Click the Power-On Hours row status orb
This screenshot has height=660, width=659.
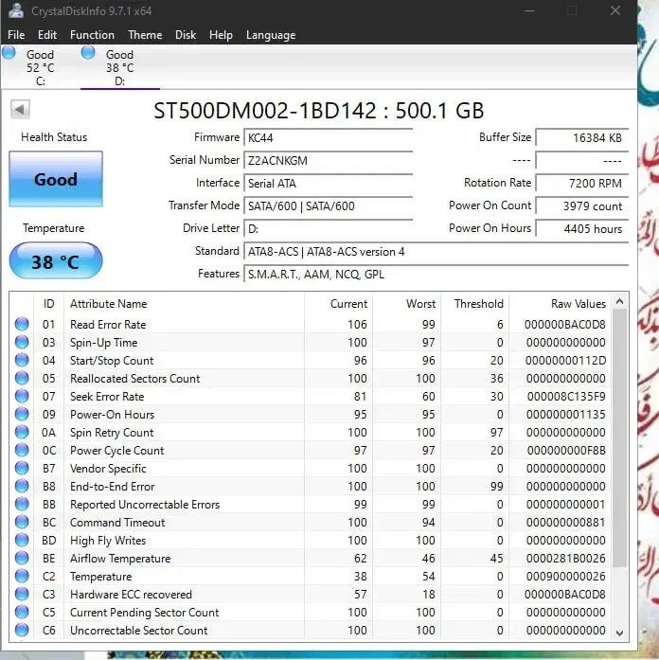pyautogui.click(x=22, y=414)
